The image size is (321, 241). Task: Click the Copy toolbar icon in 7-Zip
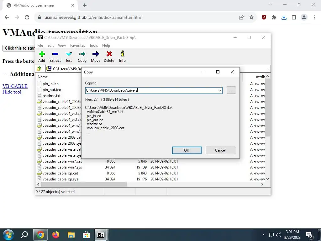[82, 56]
